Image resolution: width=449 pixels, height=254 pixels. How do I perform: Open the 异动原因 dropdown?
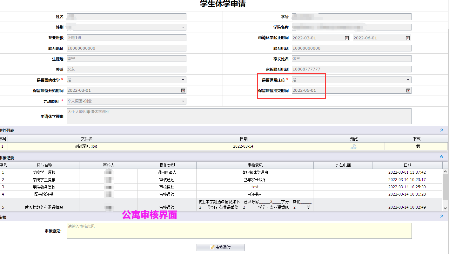[183, 101]
